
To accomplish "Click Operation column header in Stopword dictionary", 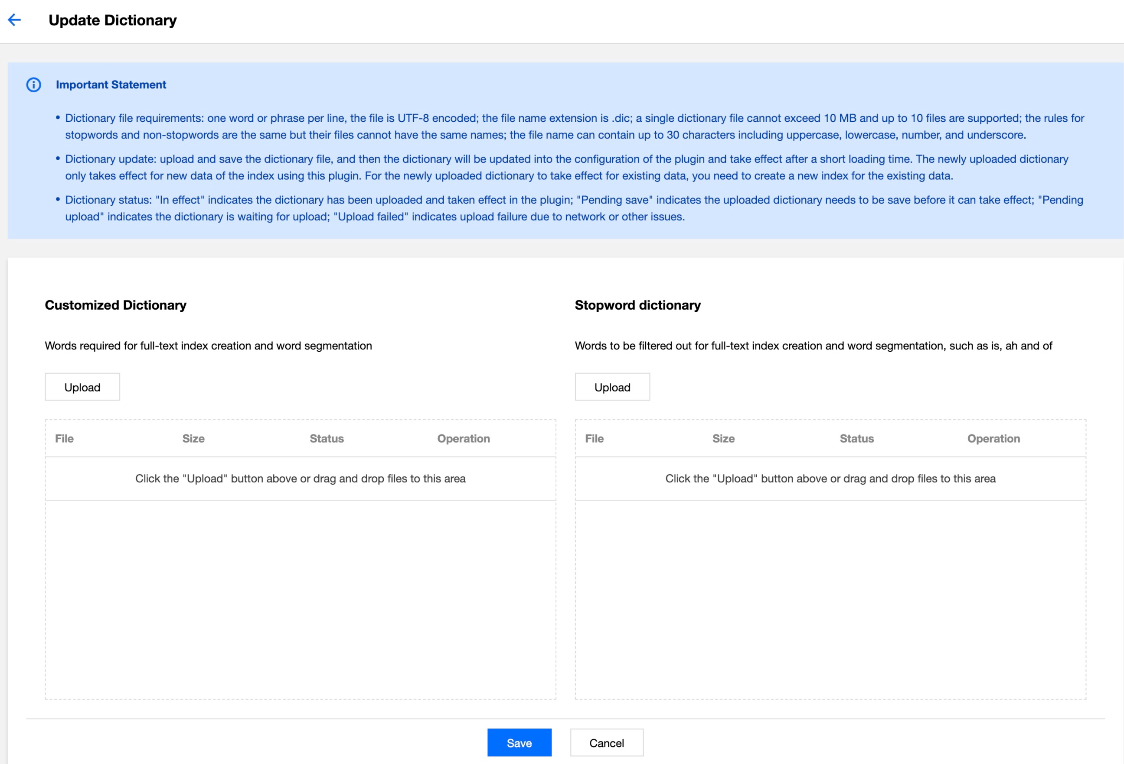I will point(993,438).
